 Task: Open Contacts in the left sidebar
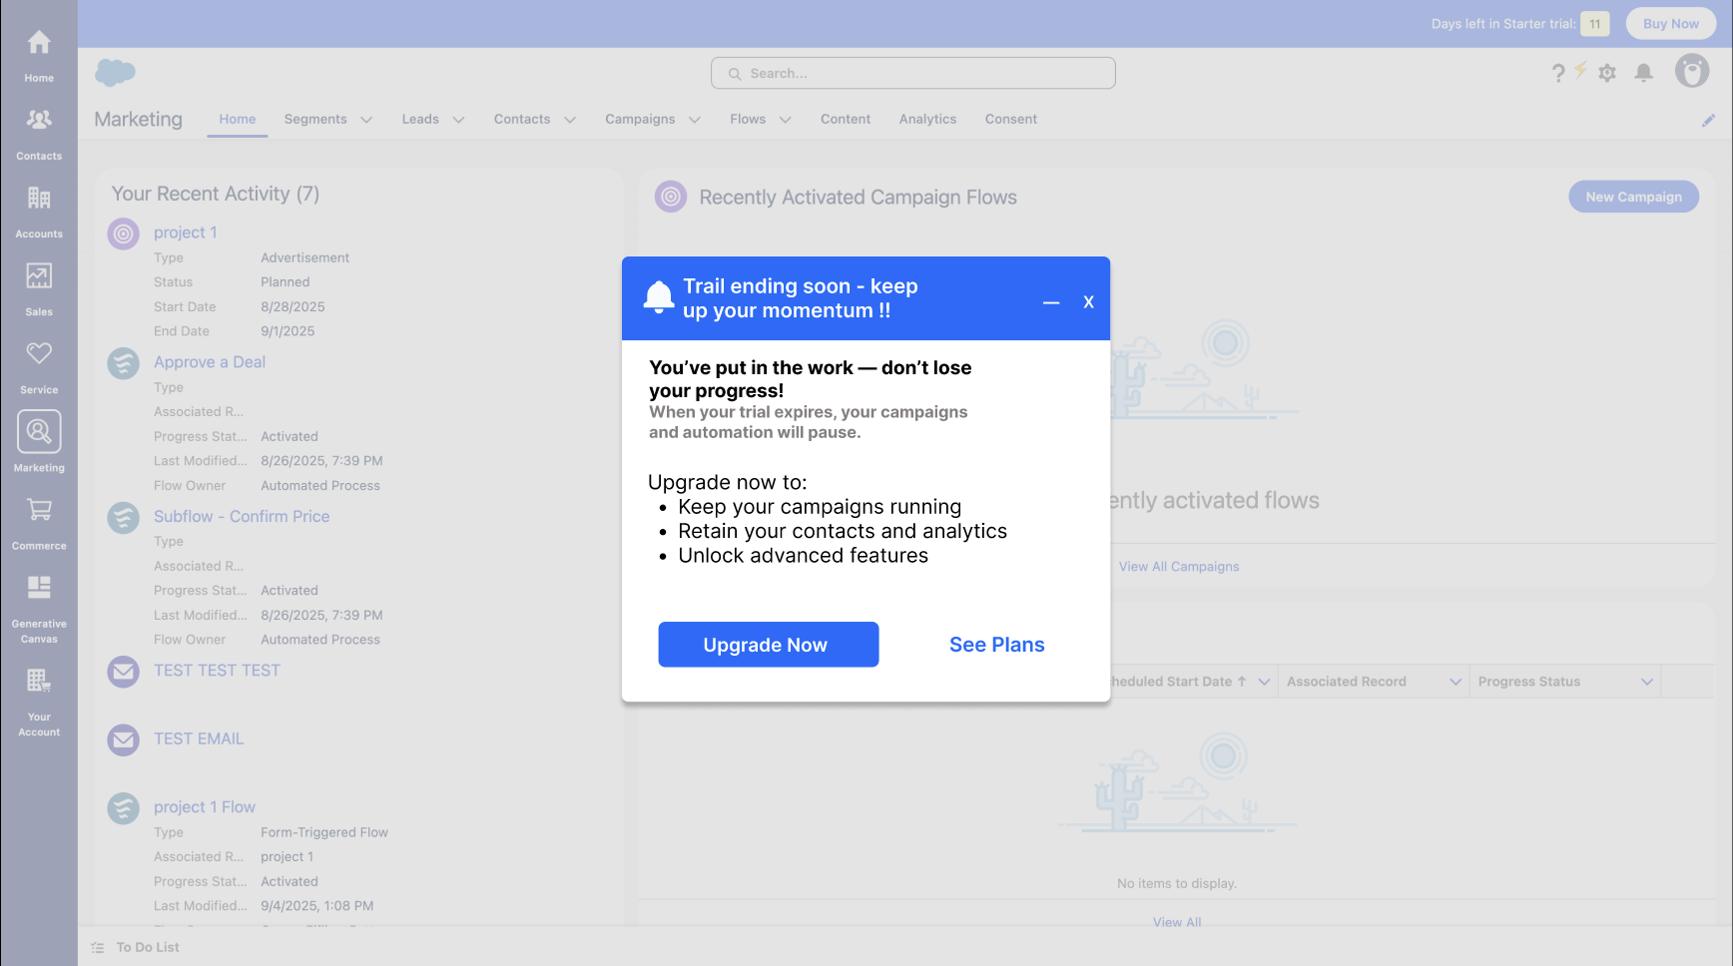[39, 133]
